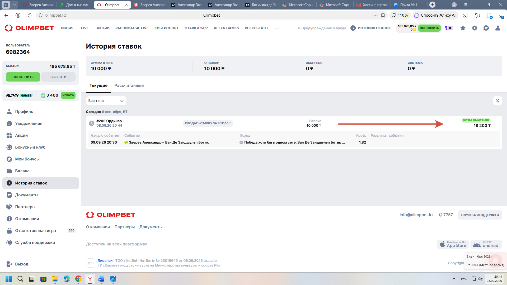Click ИГРАТЬ button for Altyn Games
Screen dimensions: 507x285
[x=68, y=95]
